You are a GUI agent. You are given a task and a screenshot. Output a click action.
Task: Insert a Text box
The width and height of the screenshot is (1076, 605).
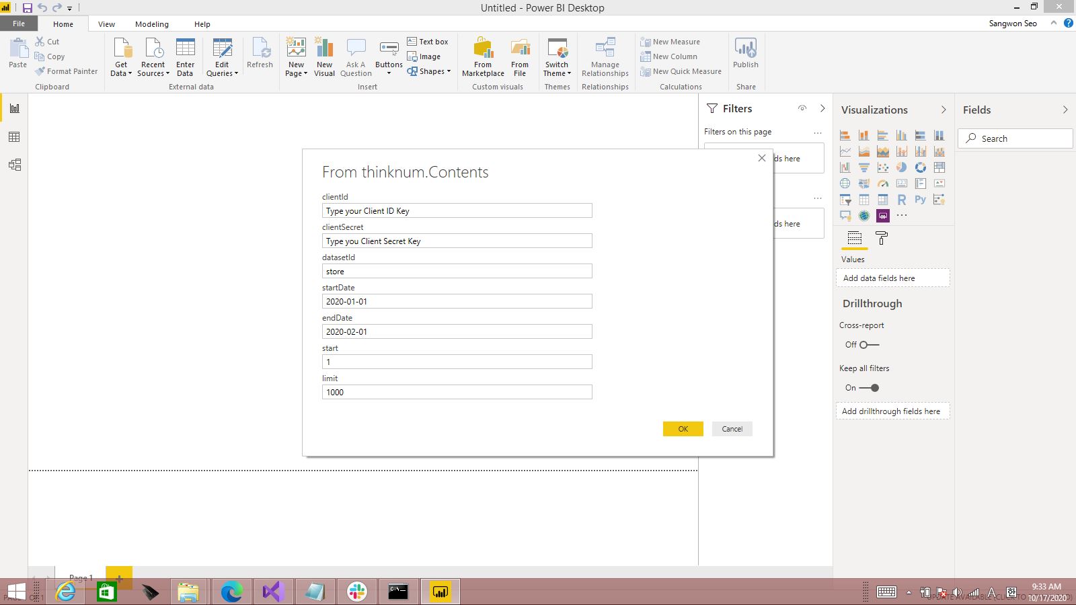pos(428,42)
